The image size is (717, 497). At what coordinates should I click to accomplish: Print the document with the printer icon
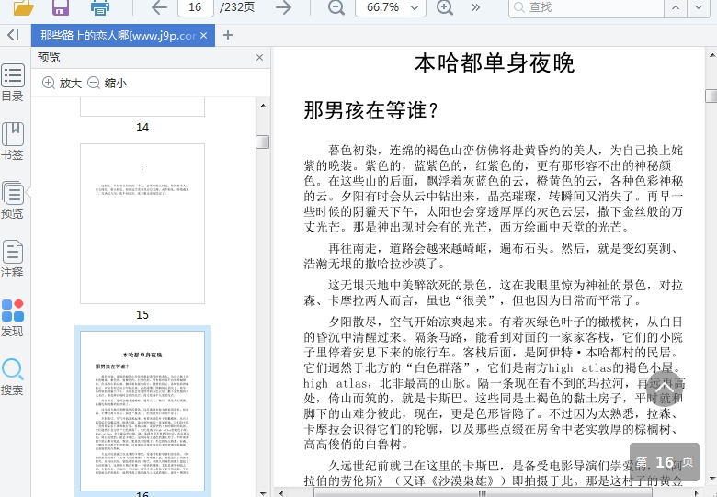pos(100,8)
